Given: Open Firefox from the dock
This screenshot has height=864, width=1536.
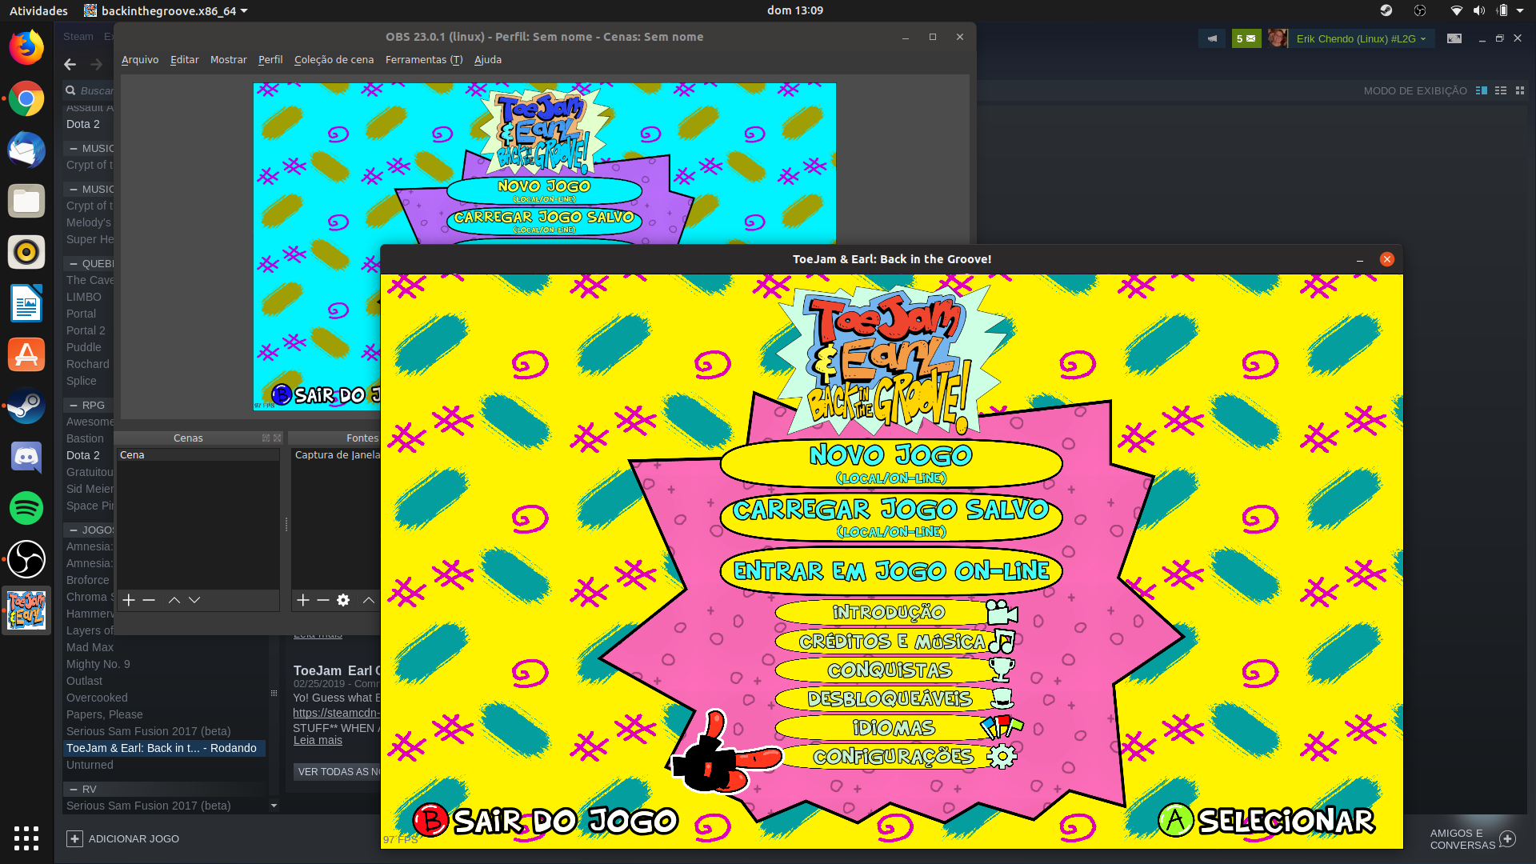Looking at the screenshot, I should tap(26, 47).
